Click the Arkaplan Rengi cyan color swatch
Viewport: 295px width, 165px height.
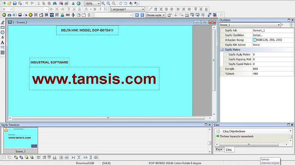[x=254, y=40]
